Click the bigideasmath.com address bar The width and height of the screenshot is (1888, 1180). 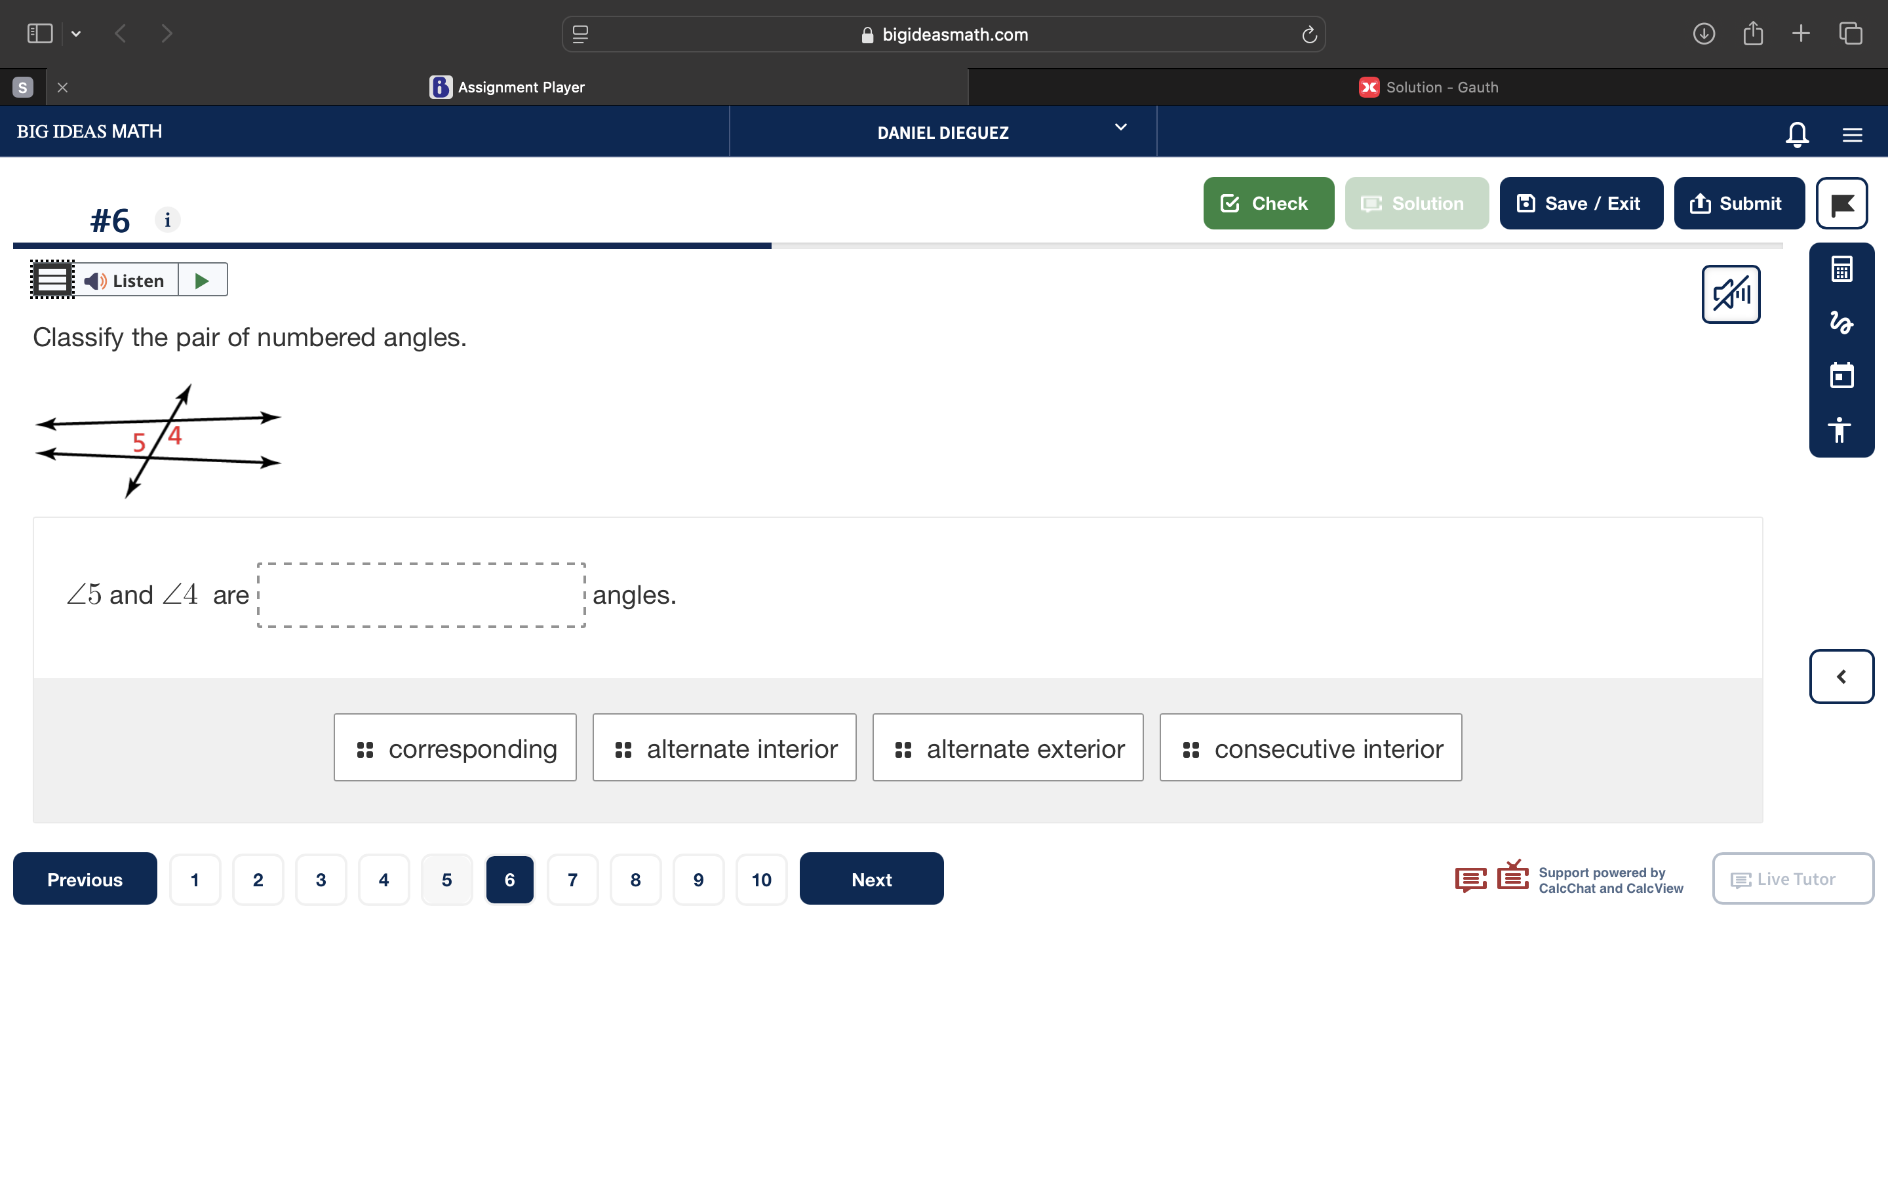(943, 34)
